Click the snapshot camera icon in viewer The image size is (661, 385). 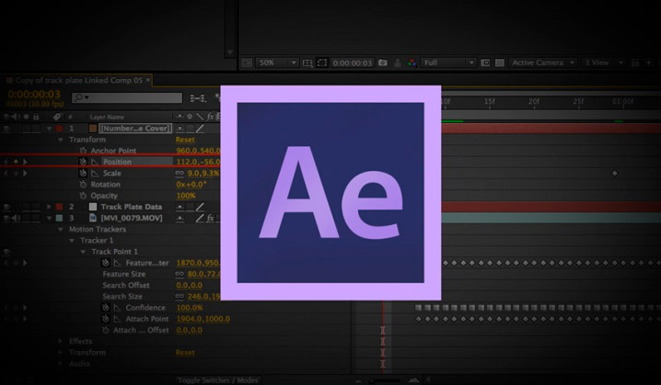tap(383, 62)
